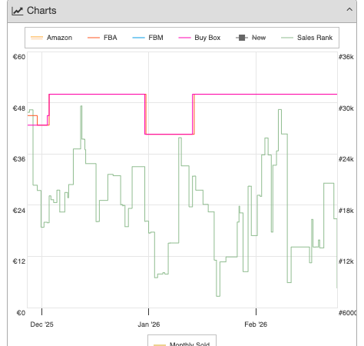Click the green Sales Rank legend line
This screenshot has width=364, height=346.
287,38
